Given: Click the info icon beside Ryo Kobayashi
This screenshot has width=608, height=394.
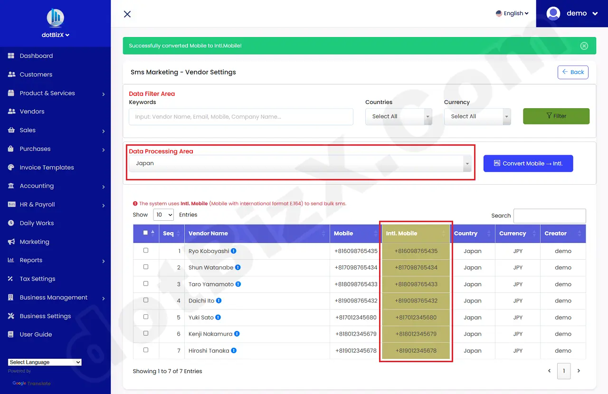Looking at the screenshot, I should 234,251.
